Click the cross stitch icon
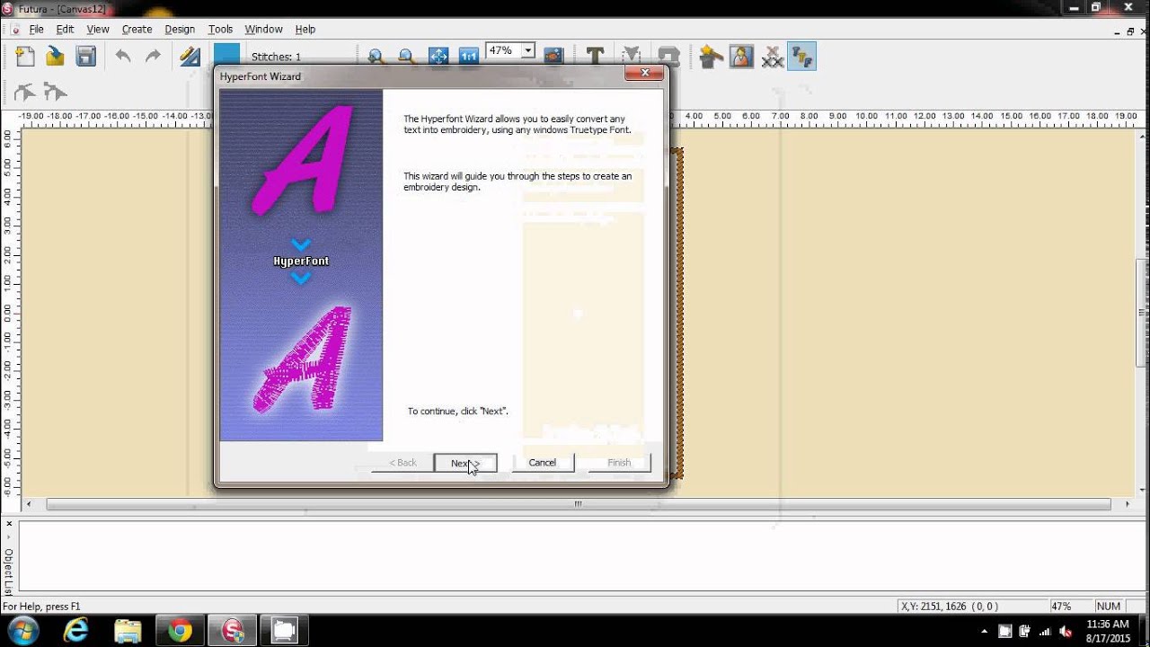1150x647 pixels. click(x=772, y=57)
